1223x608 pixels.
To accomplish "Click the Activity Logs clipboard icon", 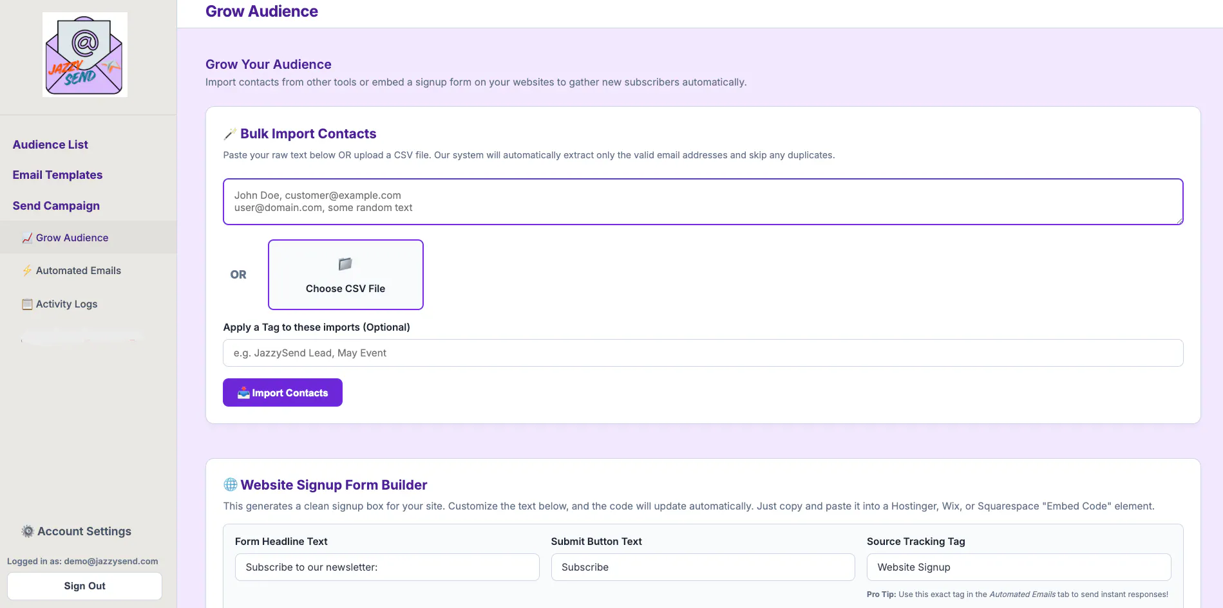I will 27,304.
